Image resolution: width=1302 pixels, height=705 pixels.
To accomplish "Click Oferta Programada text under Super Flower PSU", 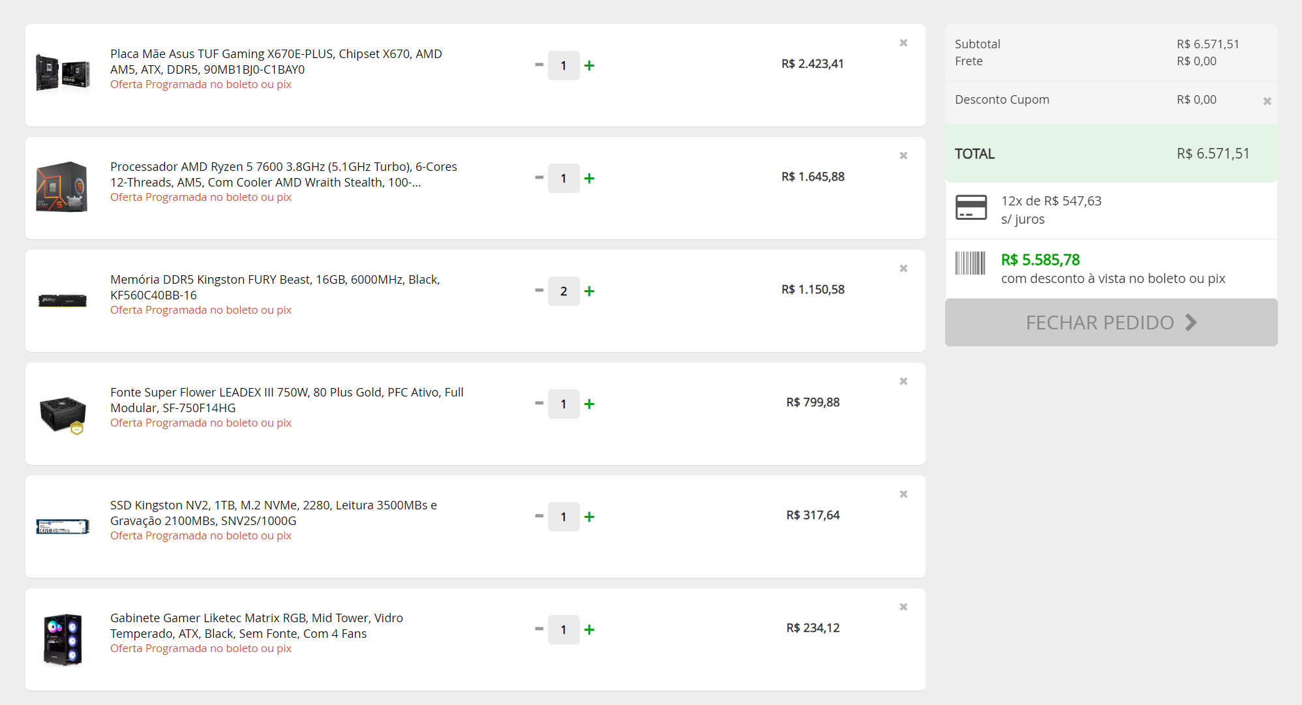I will pyautogui.click(x=201, y=423).
